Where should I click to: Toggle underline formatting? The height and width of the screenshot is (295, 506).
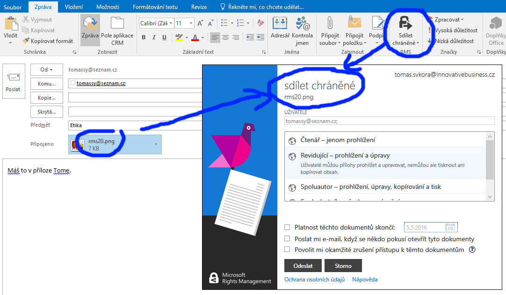pos(164,37)
